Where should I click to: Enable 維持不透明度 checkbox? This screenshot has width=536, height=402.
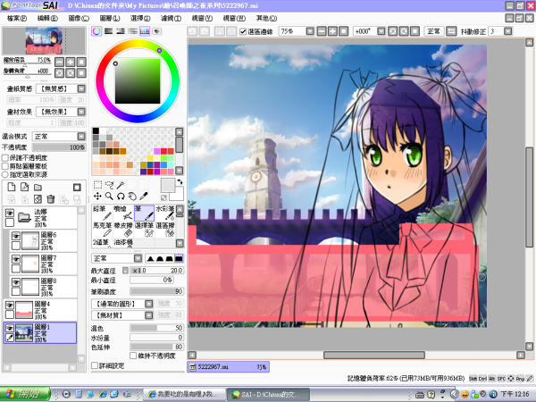[133, 356]
